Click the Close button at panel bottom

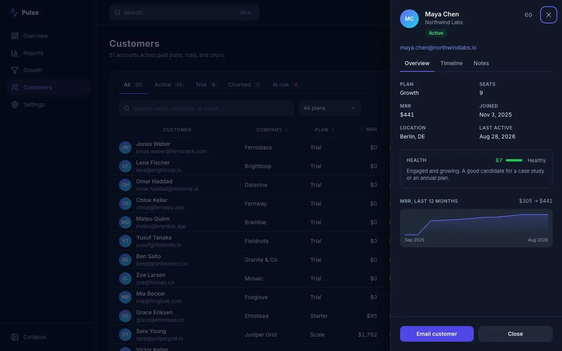516,334
